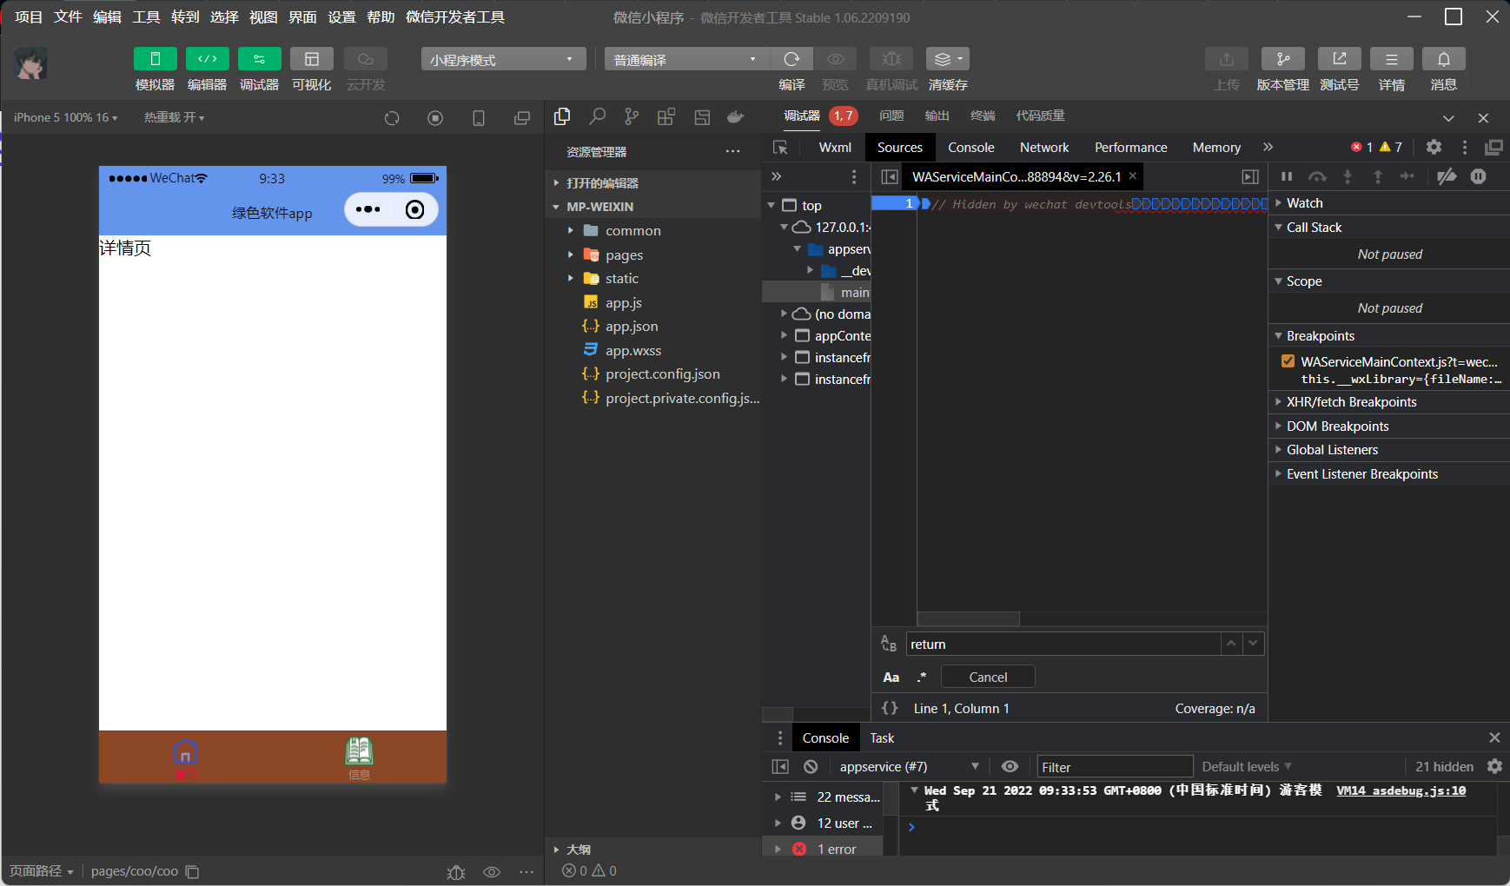
Task: Click the real-device debug bug icon
Action: pyautogui.click(x=891, y=59)
